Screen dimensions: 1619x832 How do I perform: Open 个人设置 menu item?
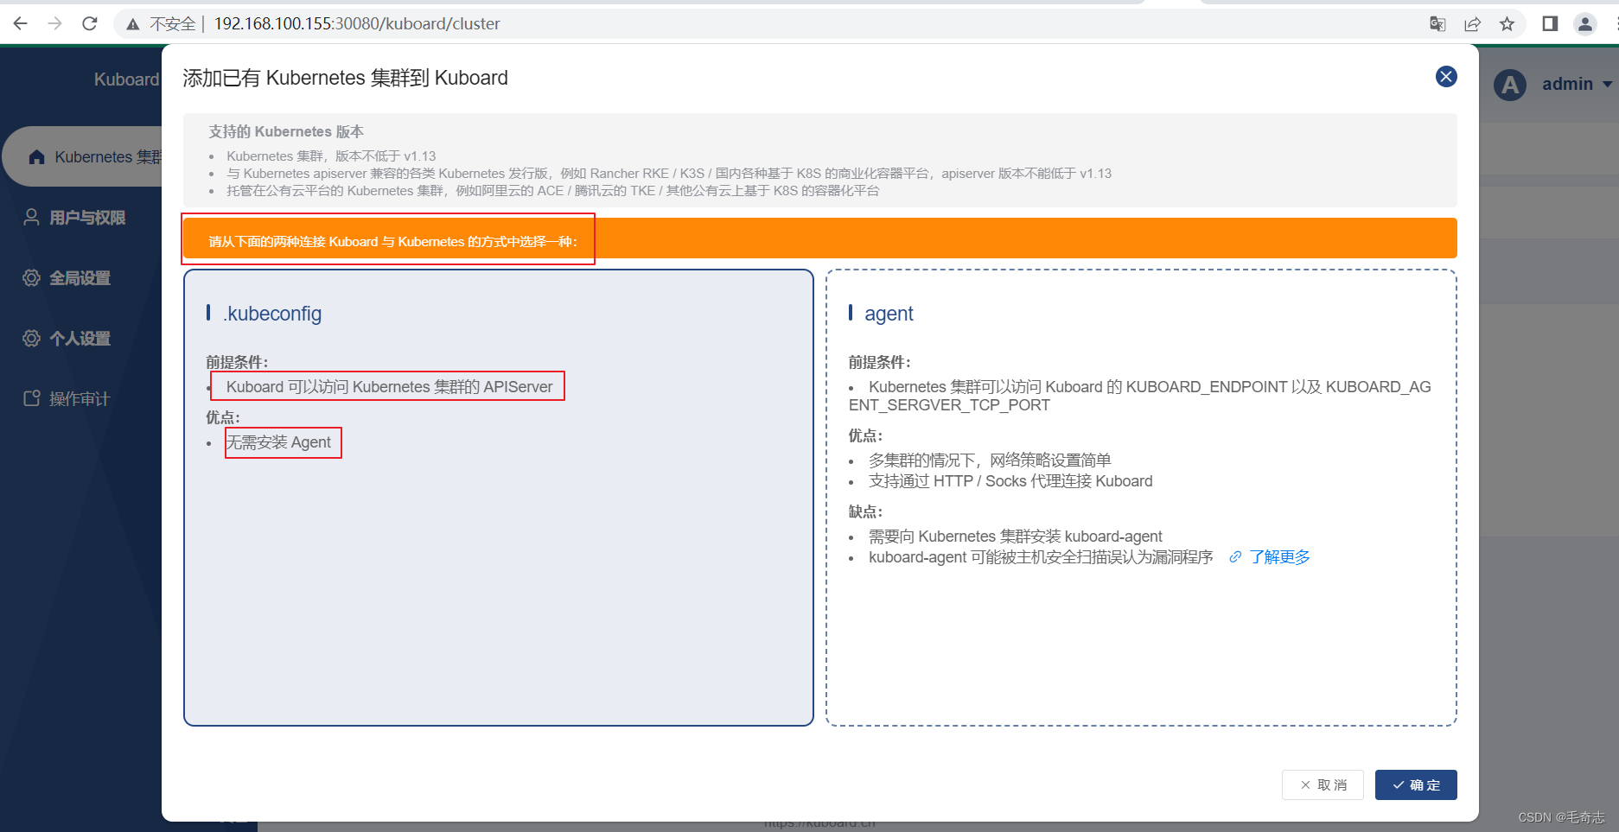pos(80,339)
